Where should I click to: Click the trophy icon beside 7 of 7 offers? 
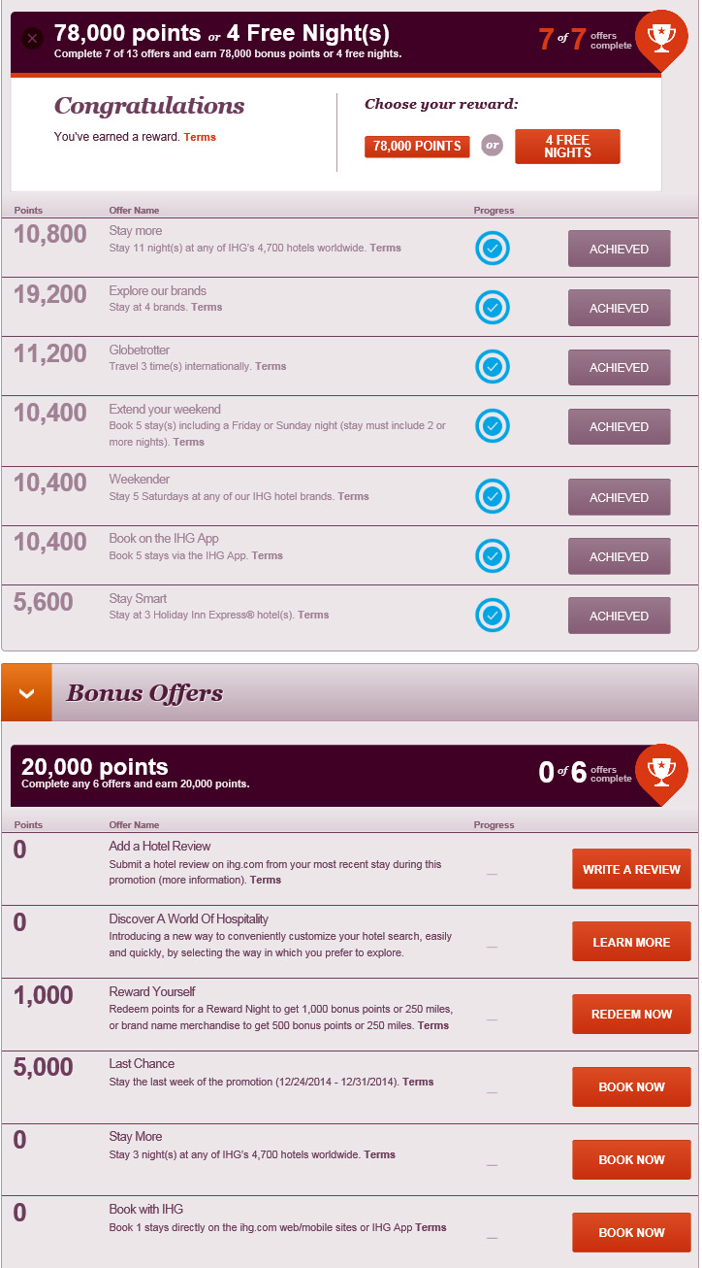coord(660,39)
